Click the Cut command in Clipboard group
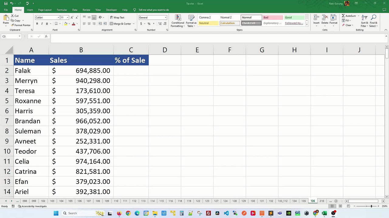This screenshot has height=218, width=389. [x=15, y=16]
